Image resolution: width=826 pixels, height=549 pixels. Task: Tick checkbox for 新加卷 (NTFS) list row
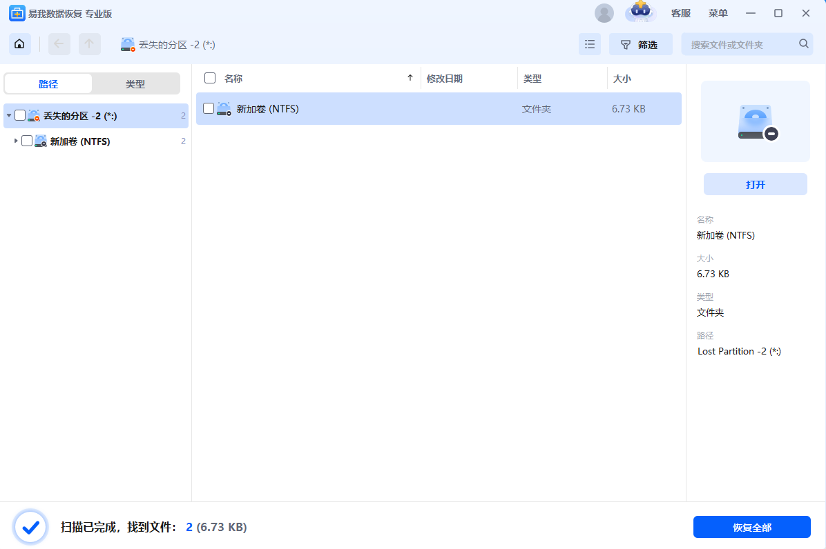209,108
